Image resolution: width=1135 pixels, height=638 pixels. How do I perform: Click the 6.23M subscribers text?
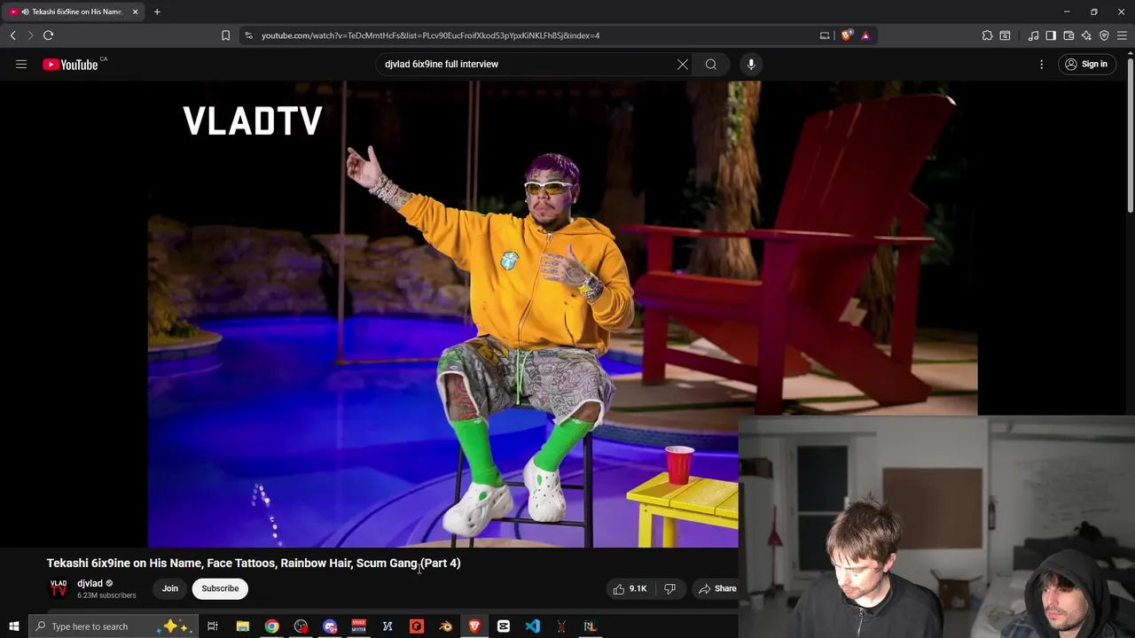click(106, 595)
